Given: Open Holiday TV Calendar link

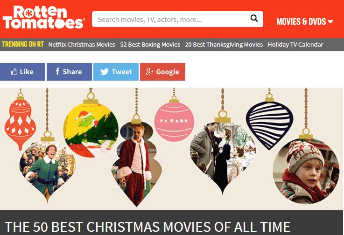Looking at the screenshot, I should click(x=295, y=44).
